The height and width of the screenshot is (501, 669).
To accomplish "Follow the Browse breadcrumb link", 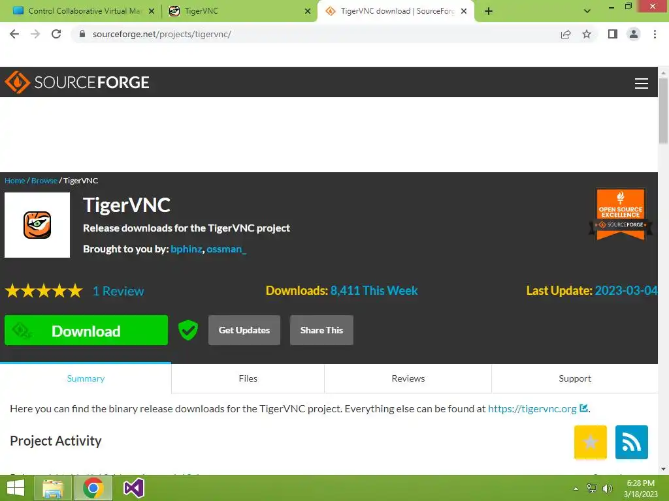I will [x=44, y=181].
